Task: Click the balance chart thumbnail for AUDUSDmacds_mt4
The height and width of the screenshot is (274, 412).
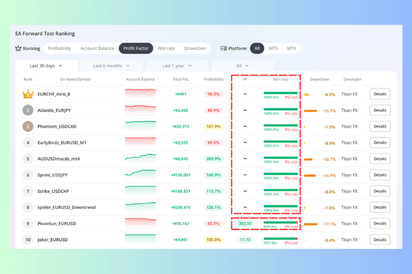Action: tap(141, 158)
